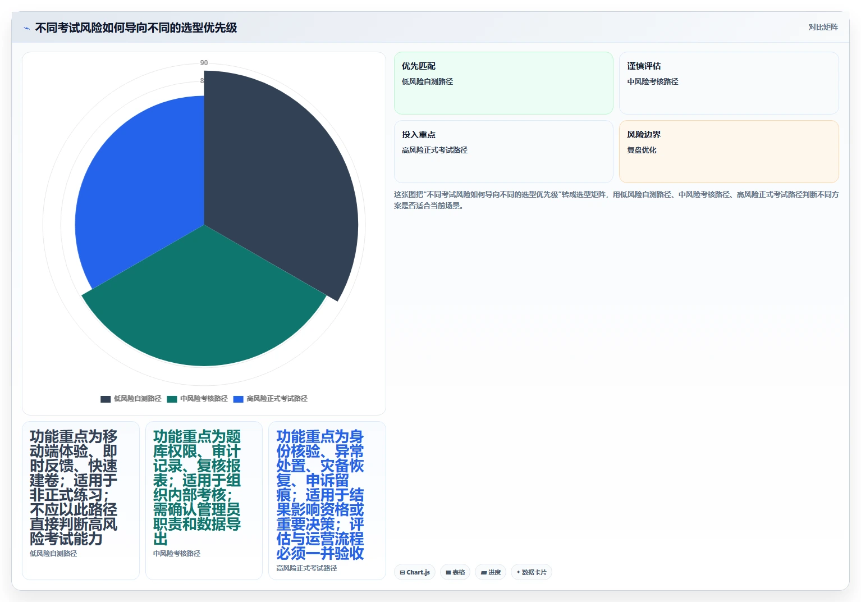Viewport: 861px width, 602px height.
Task: Click 高风险正式考试路径 text in 投入重点 card
Action: pyautogui.click(x=434, y=150)
